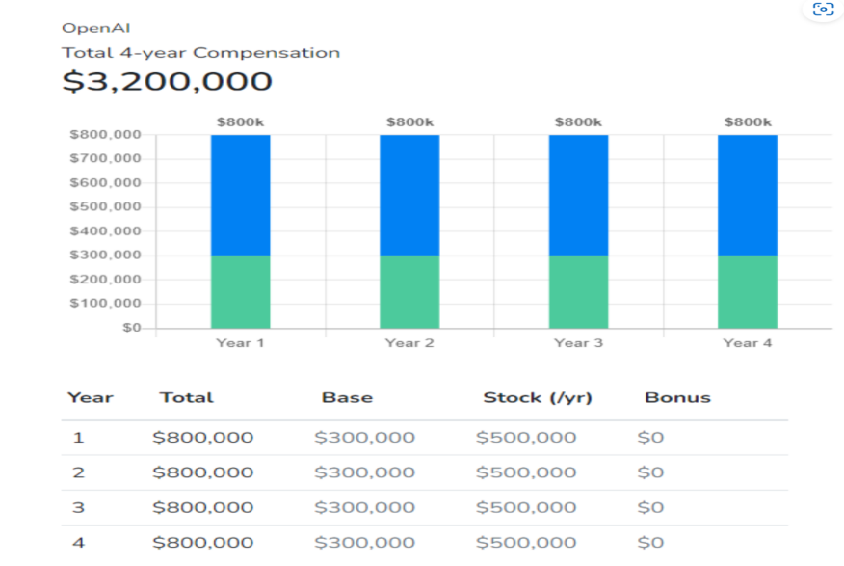Select the Base $300,000 cell in row 3
Image resolution: width=844 pixels, height=566 pixels.
coord(364,507)
